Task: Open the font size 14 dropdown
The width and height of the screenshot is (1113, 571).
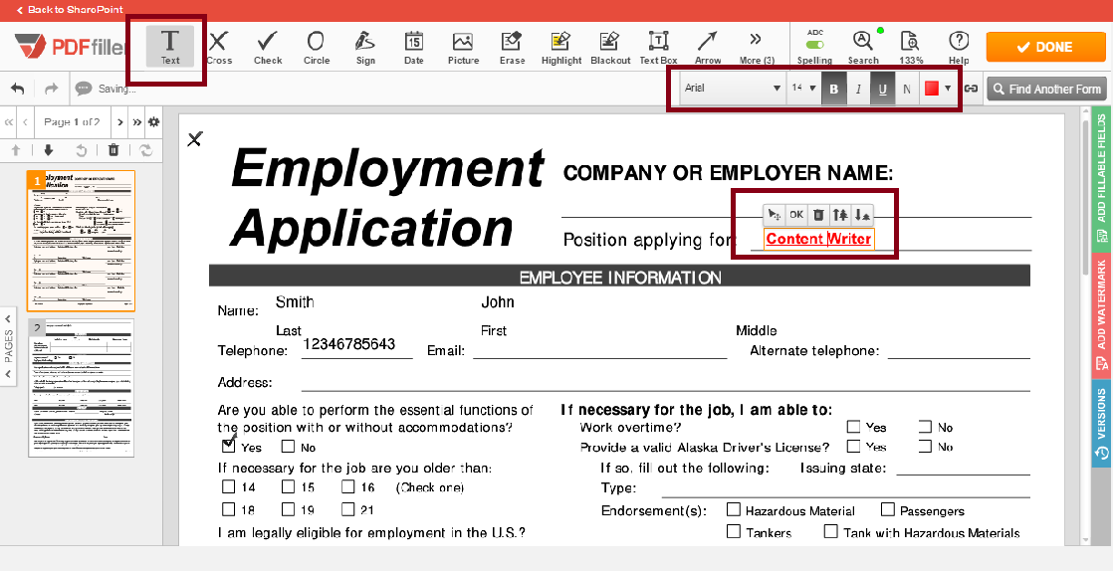Action: (803, 89)
